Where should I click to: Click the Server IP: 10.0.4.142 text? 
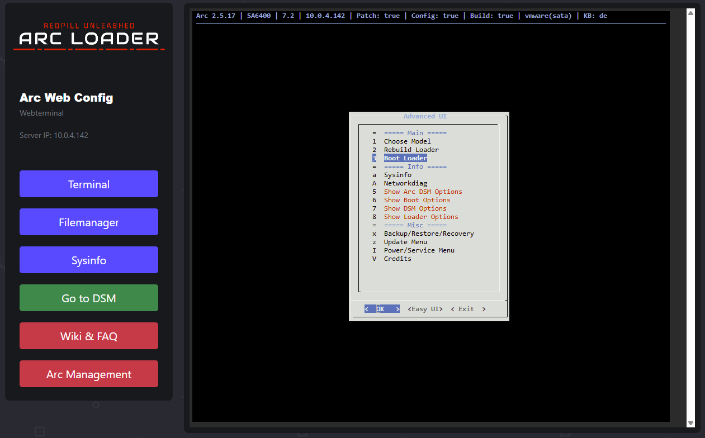(54, 135)
